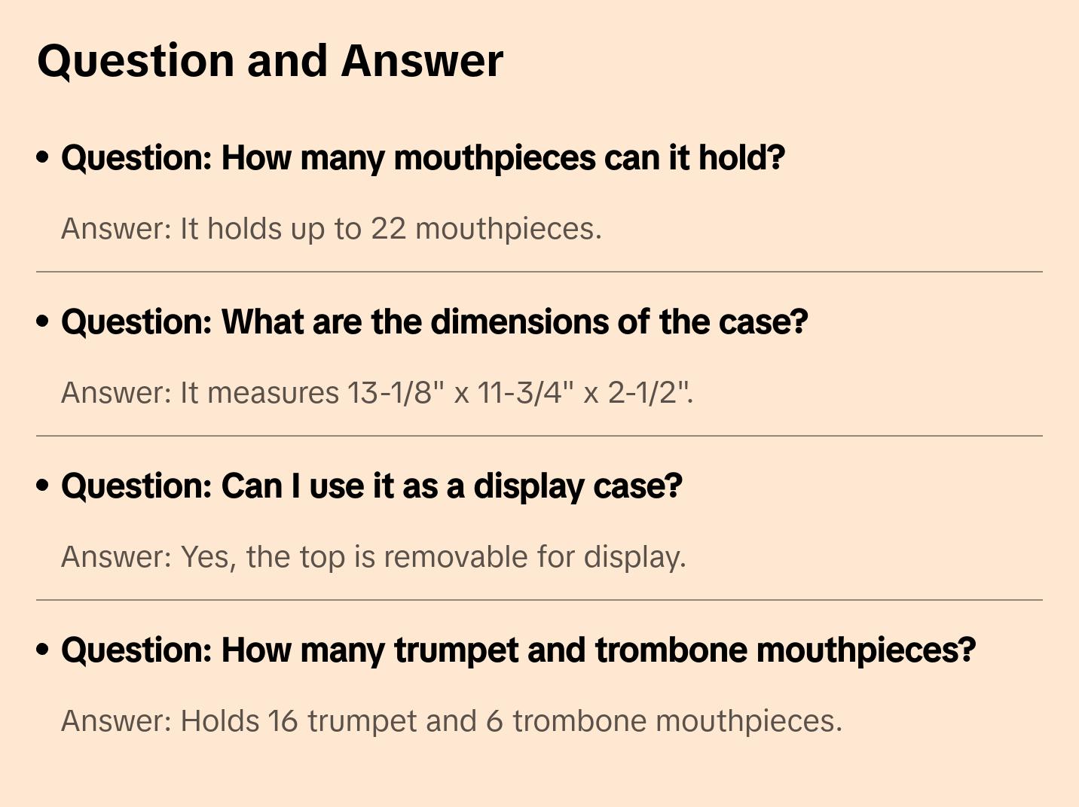Click the trumpet and trombone mouthpieces question

(518, 650)
